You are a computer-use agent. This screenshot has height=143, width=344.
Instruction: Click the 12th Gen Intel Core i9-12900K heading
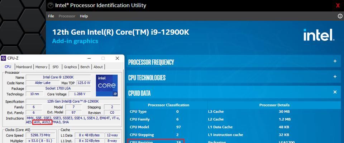tap(120, 32)
